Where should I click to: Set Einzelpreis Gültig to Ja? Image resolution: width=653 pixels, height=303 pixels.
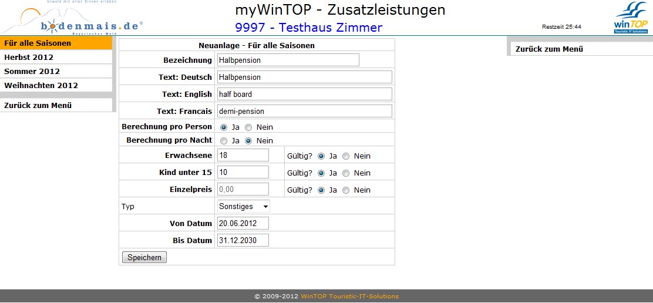click(x=321, y=190)
